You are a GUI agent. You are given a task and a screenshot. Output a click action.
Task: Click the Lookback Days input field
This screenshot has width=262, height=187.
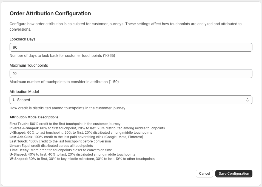pos(131,47)
